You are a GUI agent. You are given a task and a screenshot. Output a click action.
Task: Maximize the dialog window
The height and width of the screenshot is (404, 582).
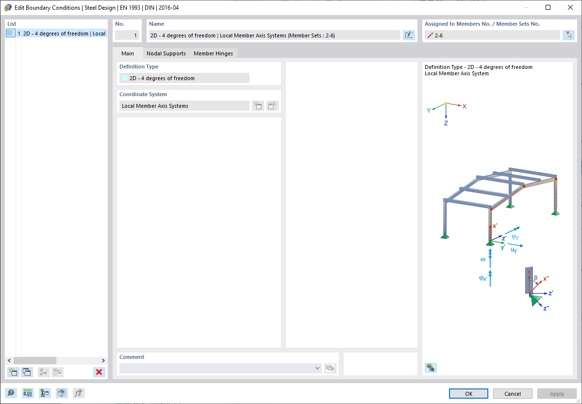548,7
